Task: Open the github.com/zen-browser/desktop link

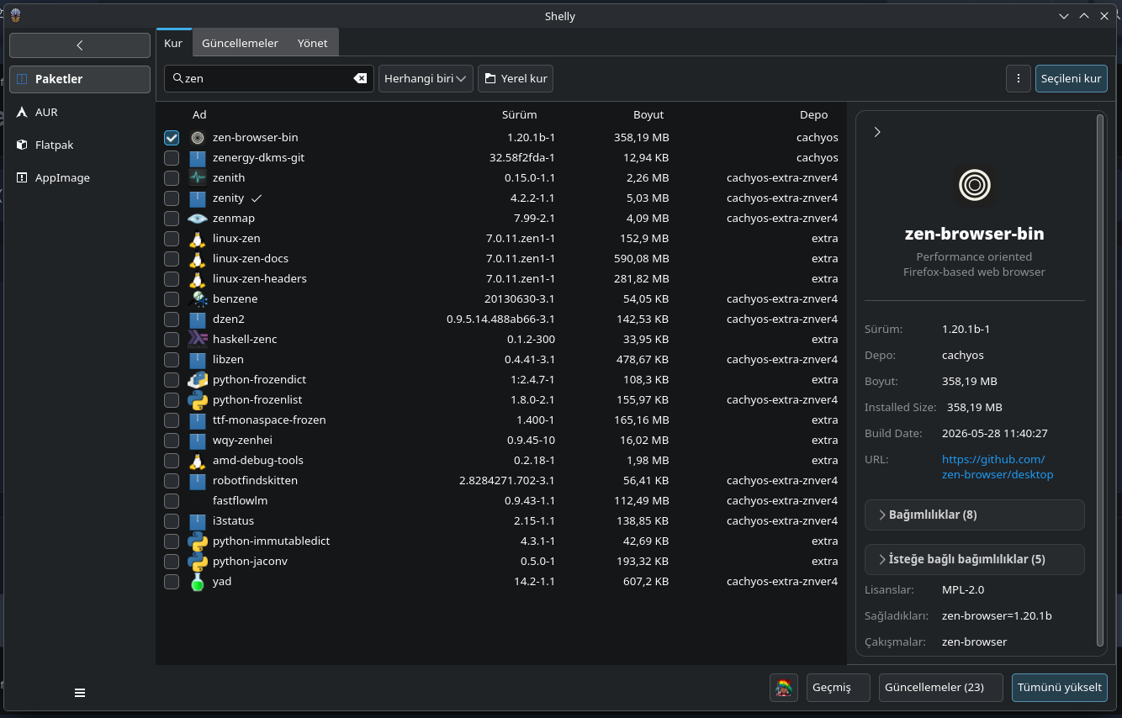Action: click(998, 467)
